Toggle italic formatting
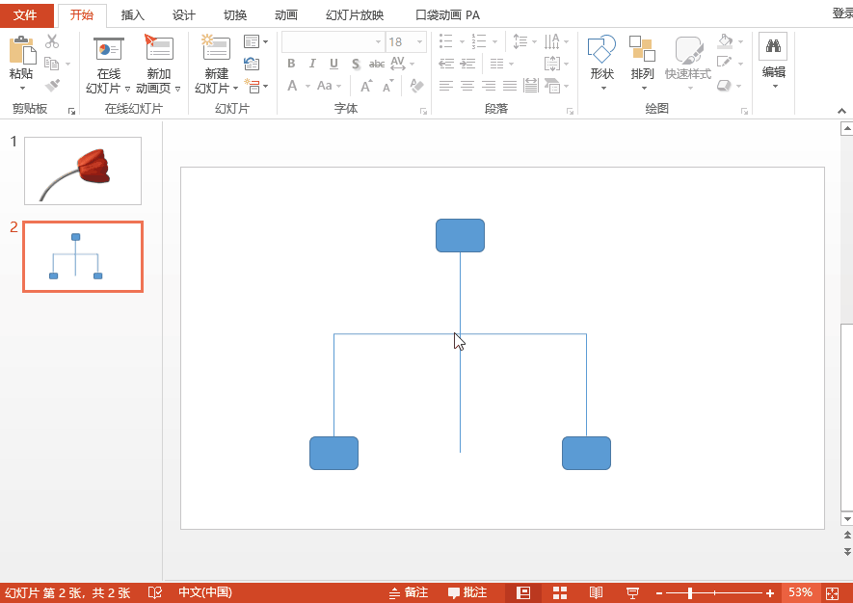 point(311,64)
